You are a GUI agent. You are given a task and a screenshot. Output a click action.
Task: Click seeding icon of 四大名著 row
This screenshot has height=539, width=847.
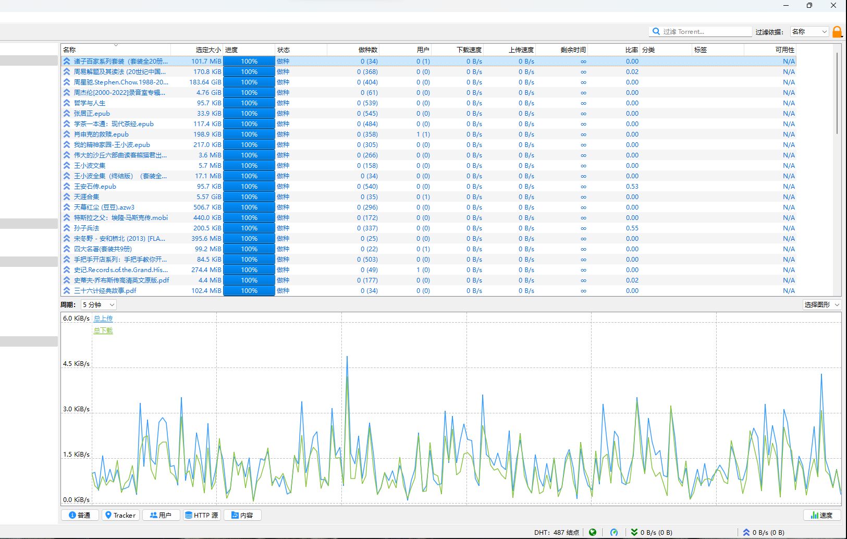[67, 249]
